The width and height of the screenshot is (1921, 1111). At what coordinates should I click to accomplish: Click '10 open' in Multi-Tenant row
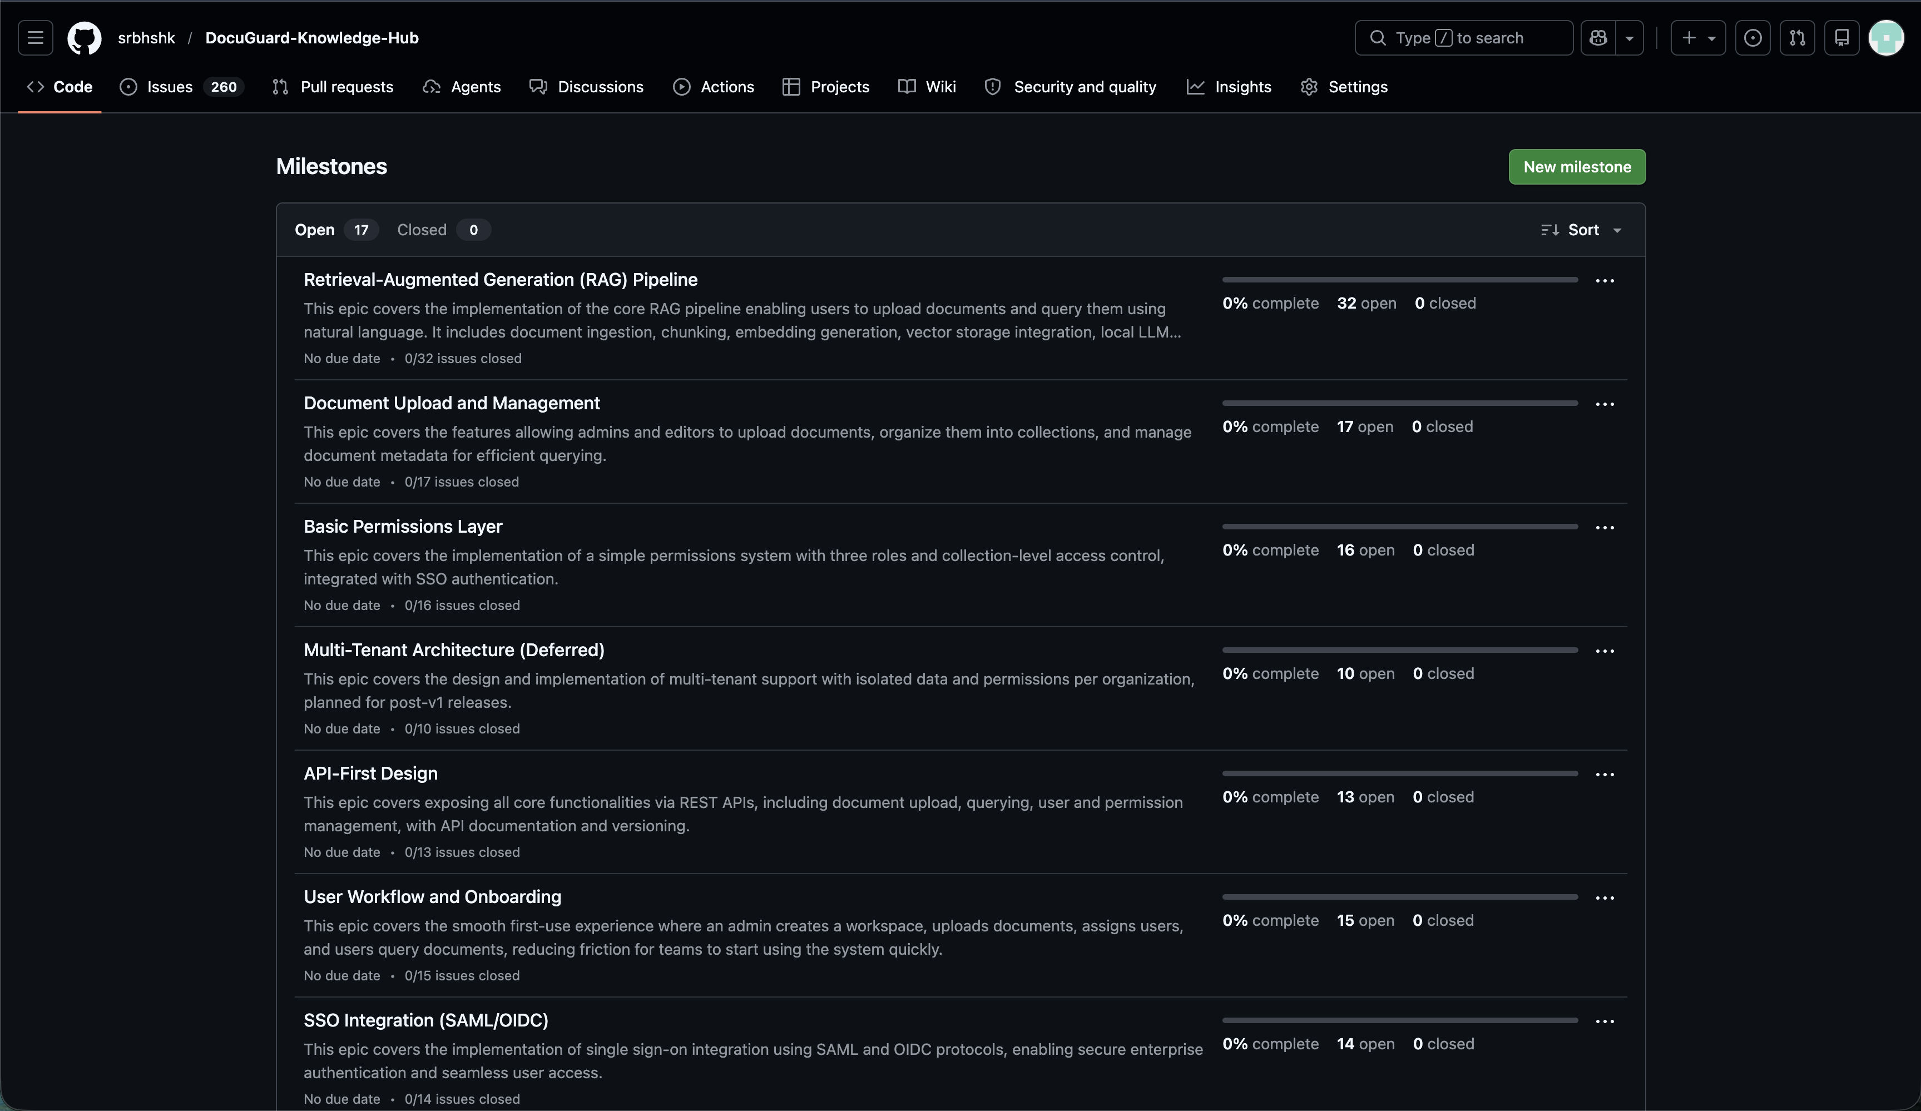pyautogui.click(x=1365, y=673)
